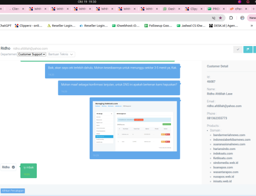The width and height of the screenshot is (256, 196).
Task: Click verified badge next to Ridho
Action: [13, 167]
